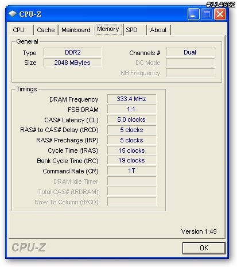Click the greyed NB Frequency label
The width and height of the screenshot is (237, 267).
(x=141, y=73)
